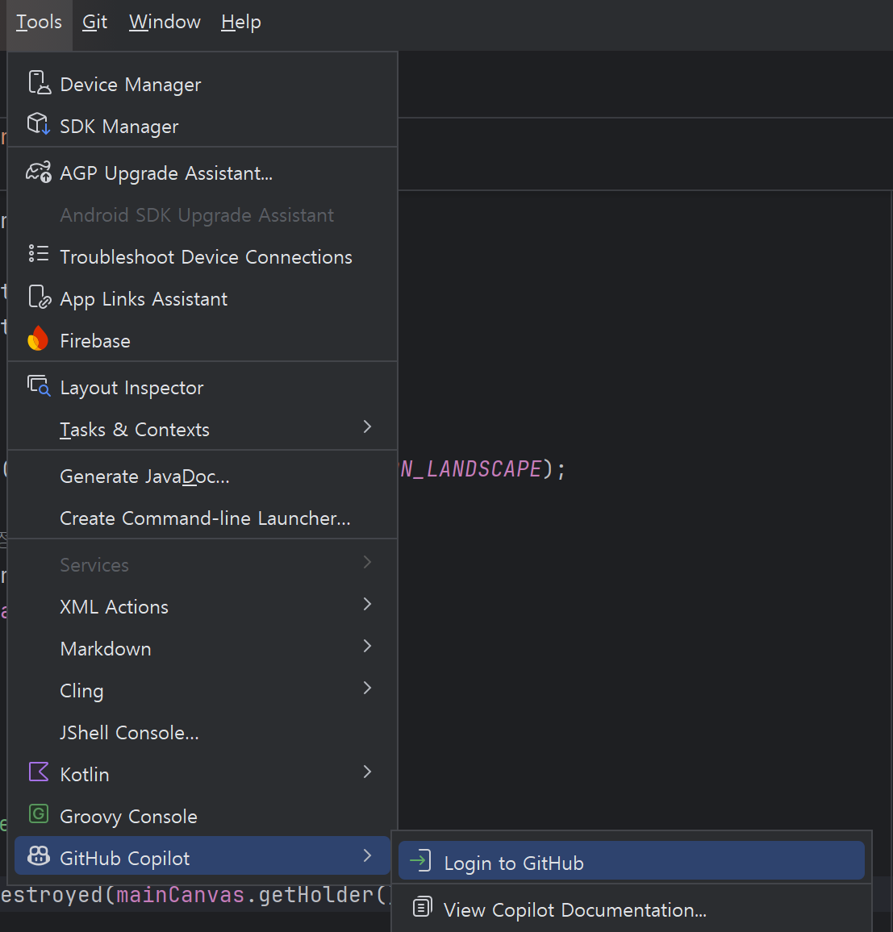Click the GitHub Copilot label
The height and width of the screenshot is (932, 893).
125,859
